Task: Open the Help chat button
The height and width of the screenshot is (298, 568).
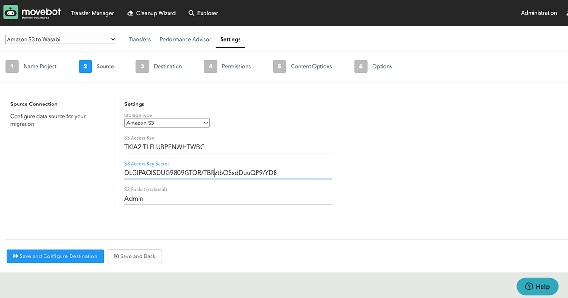Action: tap(537, 287)
